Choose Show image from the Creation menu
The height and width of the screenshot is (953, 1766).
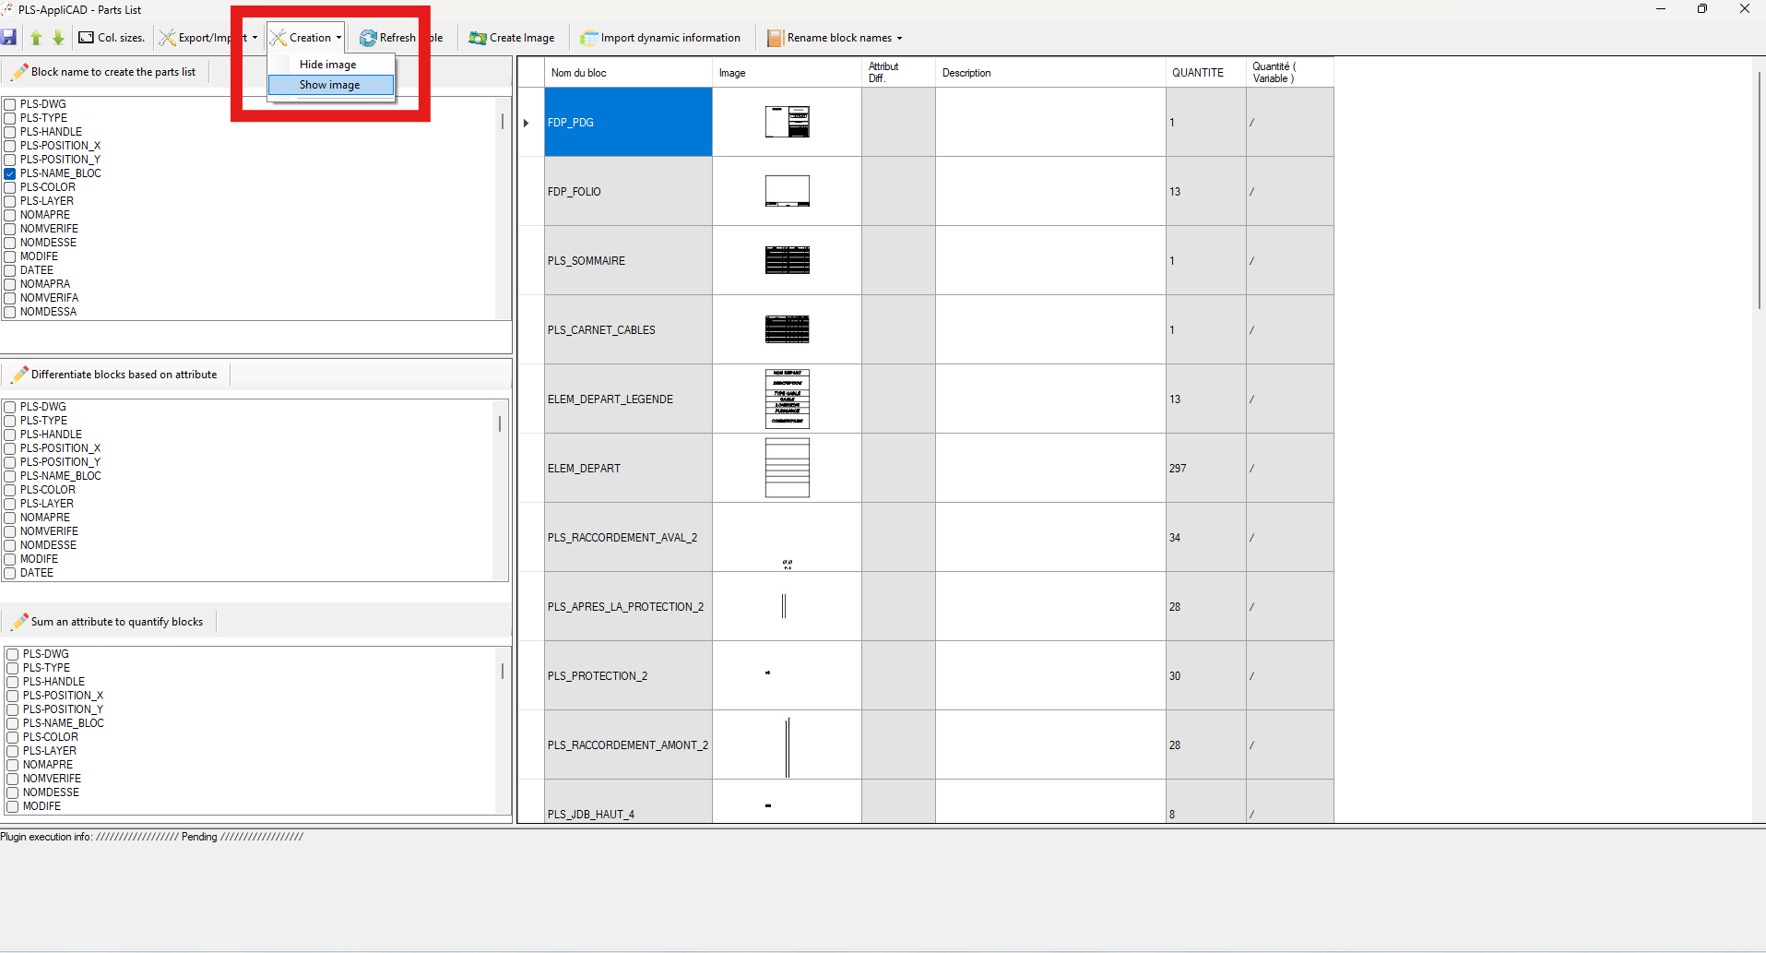(330, 85)
